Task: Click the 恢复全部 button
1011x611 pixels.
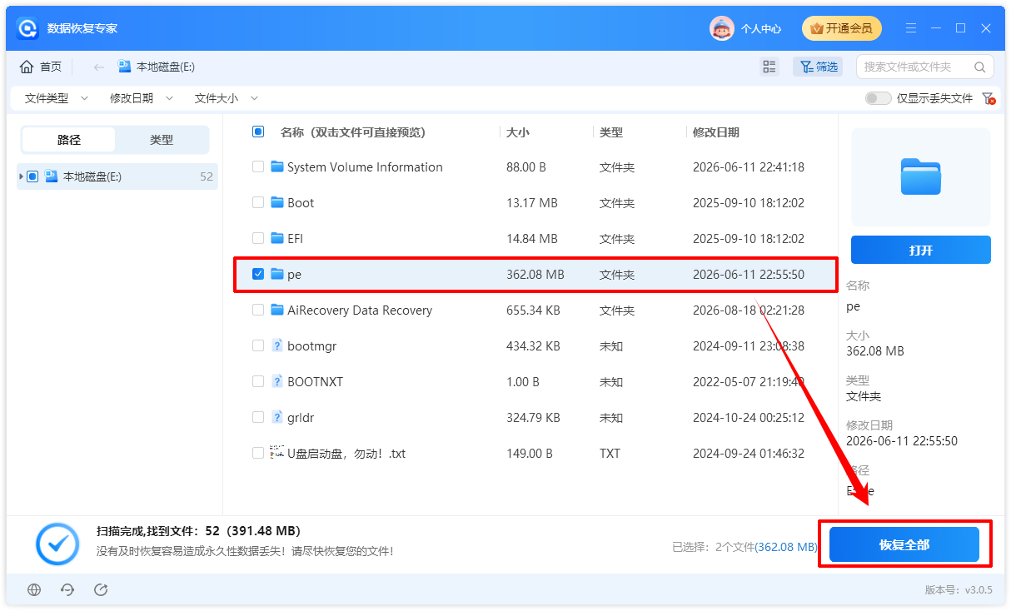Action: pos(904,544)
